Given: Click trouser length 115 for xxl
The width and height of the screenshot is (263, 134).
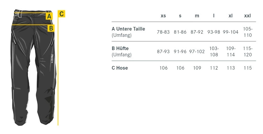Looking at the screenshot, I should [248, 68].
